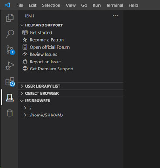Collapse the Help and Support section chevron
This screenshot has height=168, width=160.
[x=22, y=25]
